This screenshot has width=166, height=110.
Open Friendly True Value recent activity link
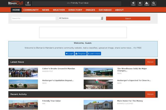pyautogui.click(x=51, y=101)
